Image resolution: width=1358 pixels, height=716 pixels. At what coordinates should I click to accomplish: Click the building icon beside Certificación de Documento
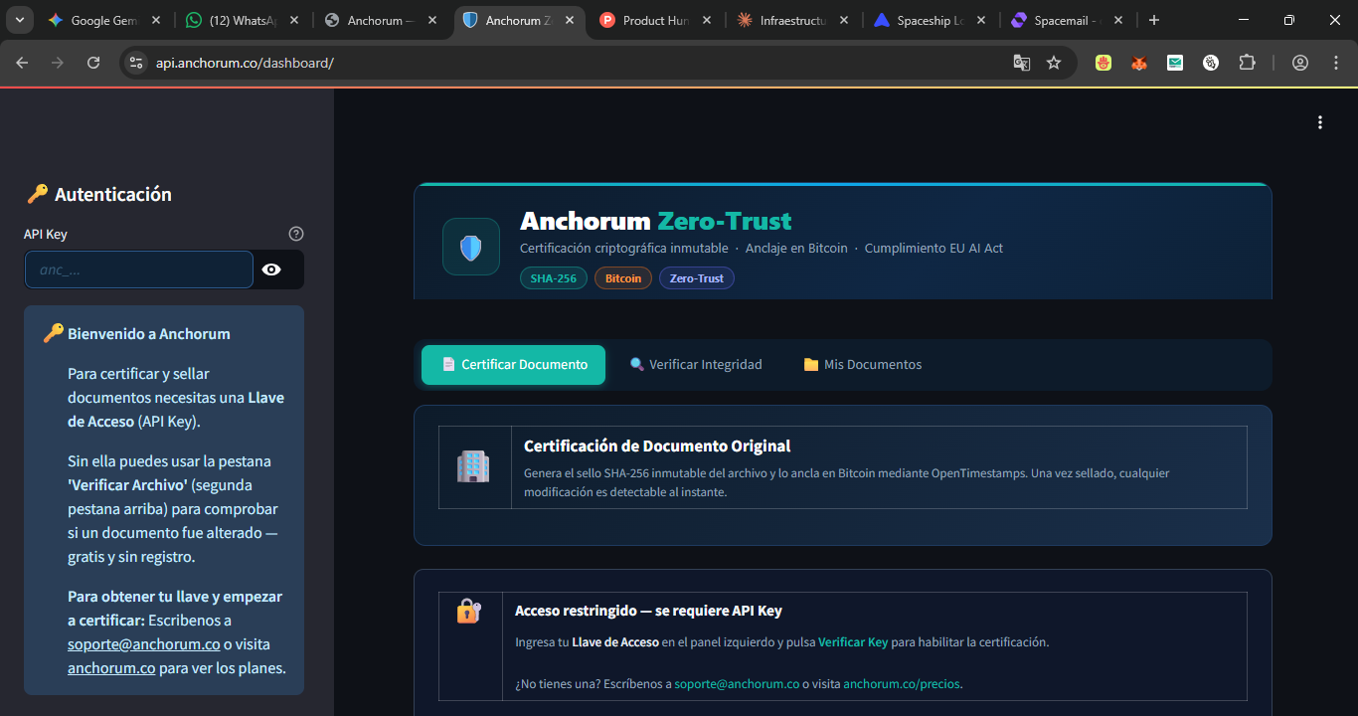pos(474,465)
